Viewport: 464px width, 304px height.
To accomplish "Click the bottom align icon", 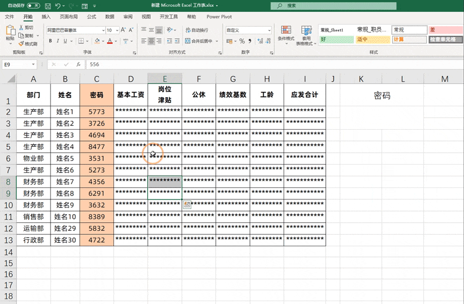I will tap(159, 30).
